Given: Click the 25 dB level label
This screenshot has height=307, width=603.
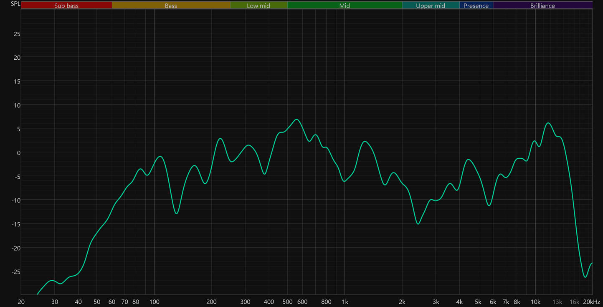Looking at the screenshot, I should pos(17,33).
